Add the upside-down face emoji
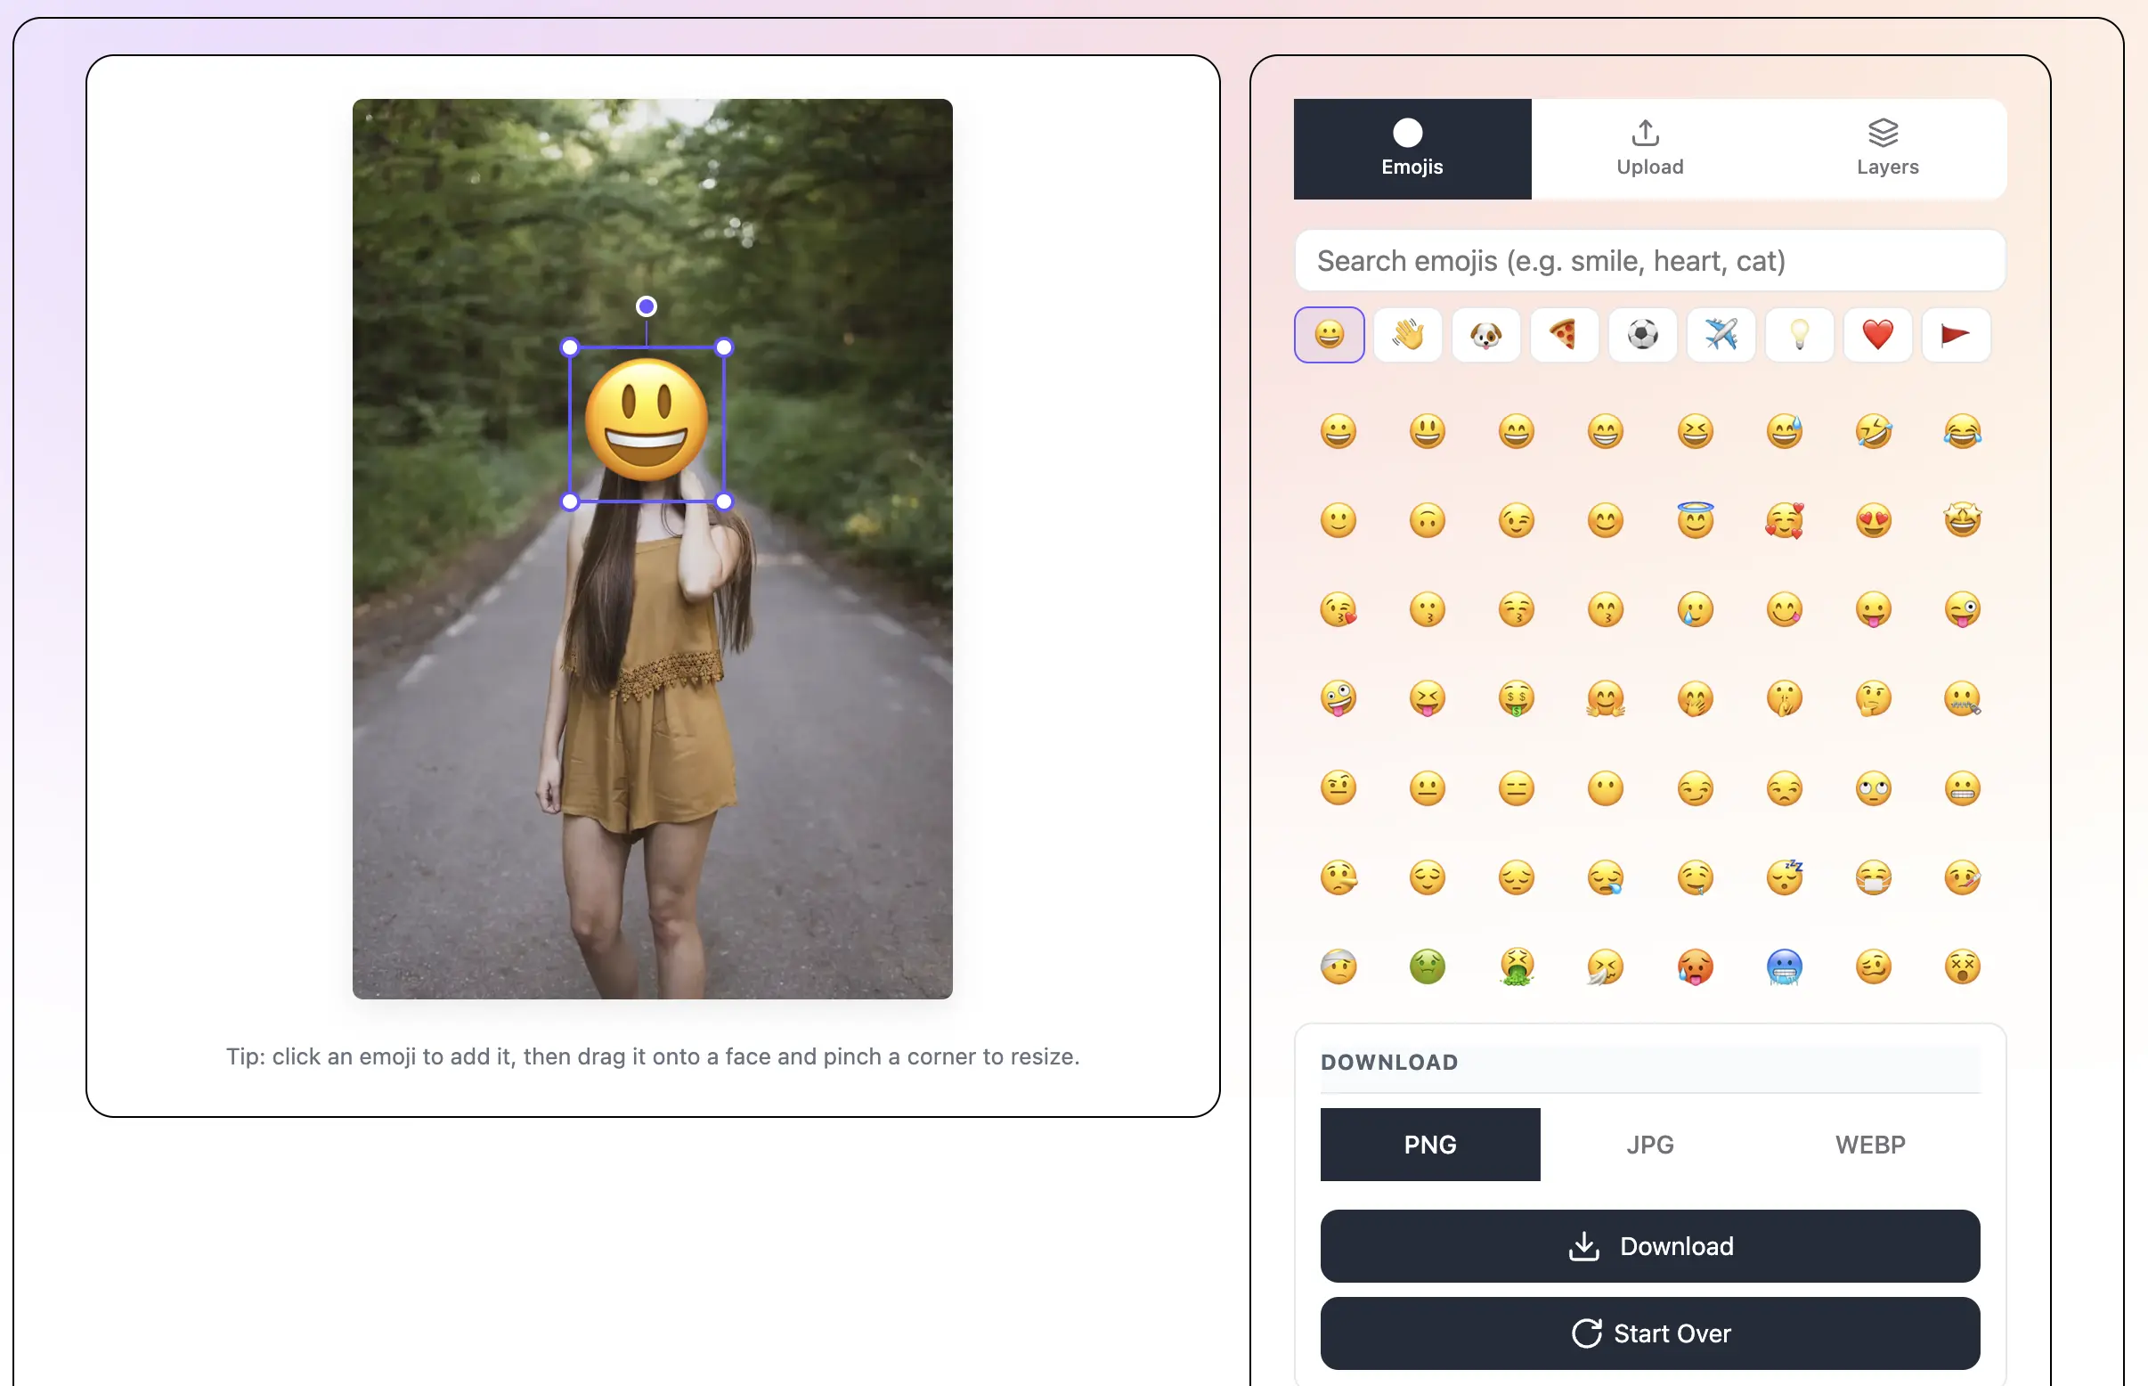The image size is (2148, 1386). pos(1427,520)
